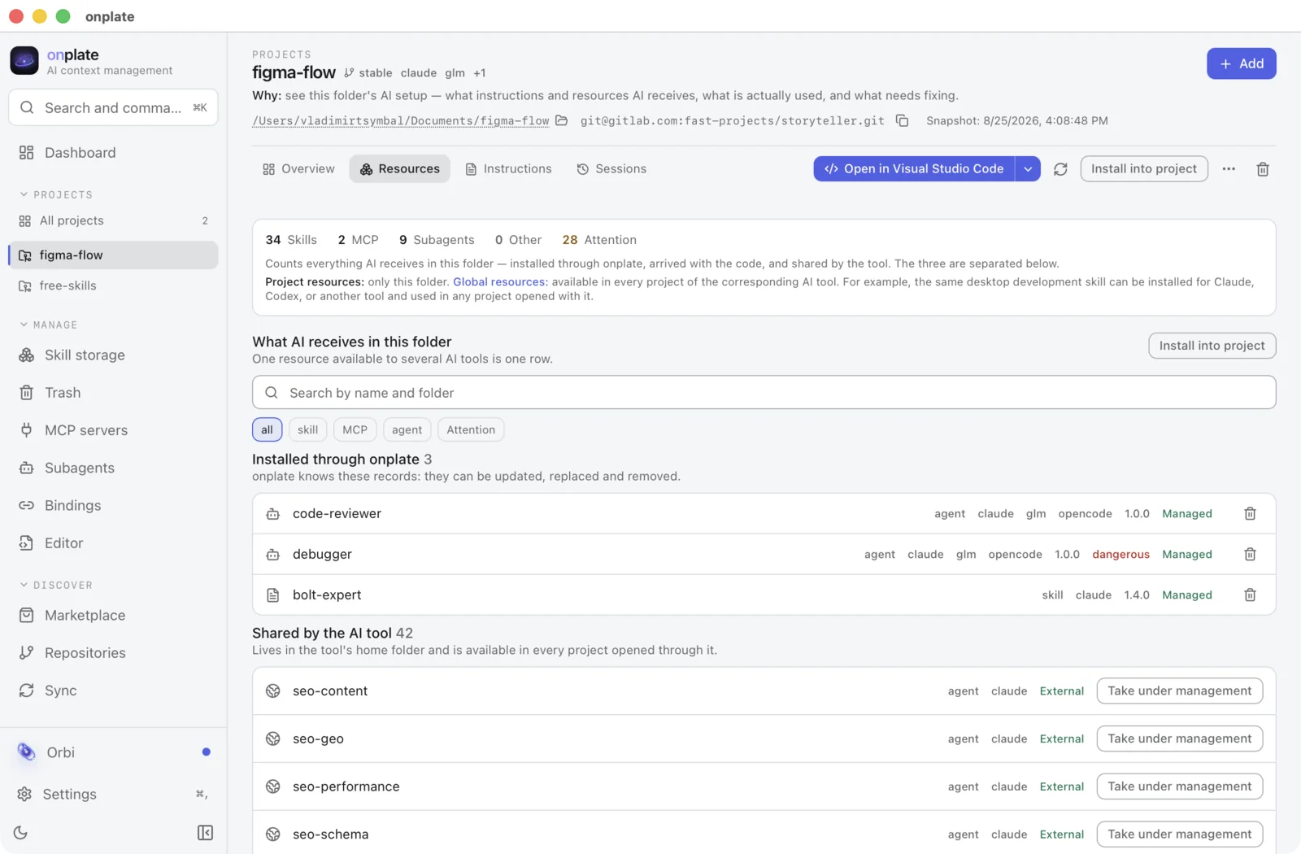Image resolution: width=1301 pixels, height=854 pixels.
Task: Click the 34 Skills counter
Action: tap(291, 241)
